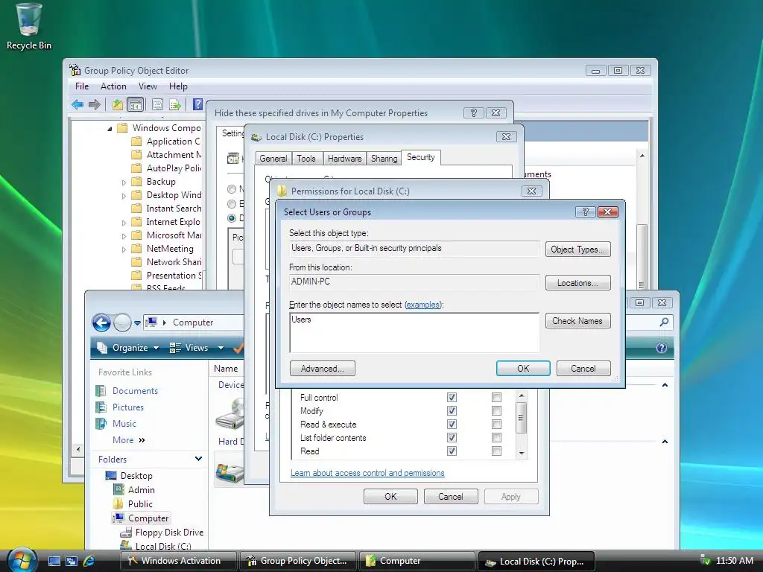Toggle Allow checkbox for Read & execute
This screenshot has height=572, width=763.
point(452,424)
